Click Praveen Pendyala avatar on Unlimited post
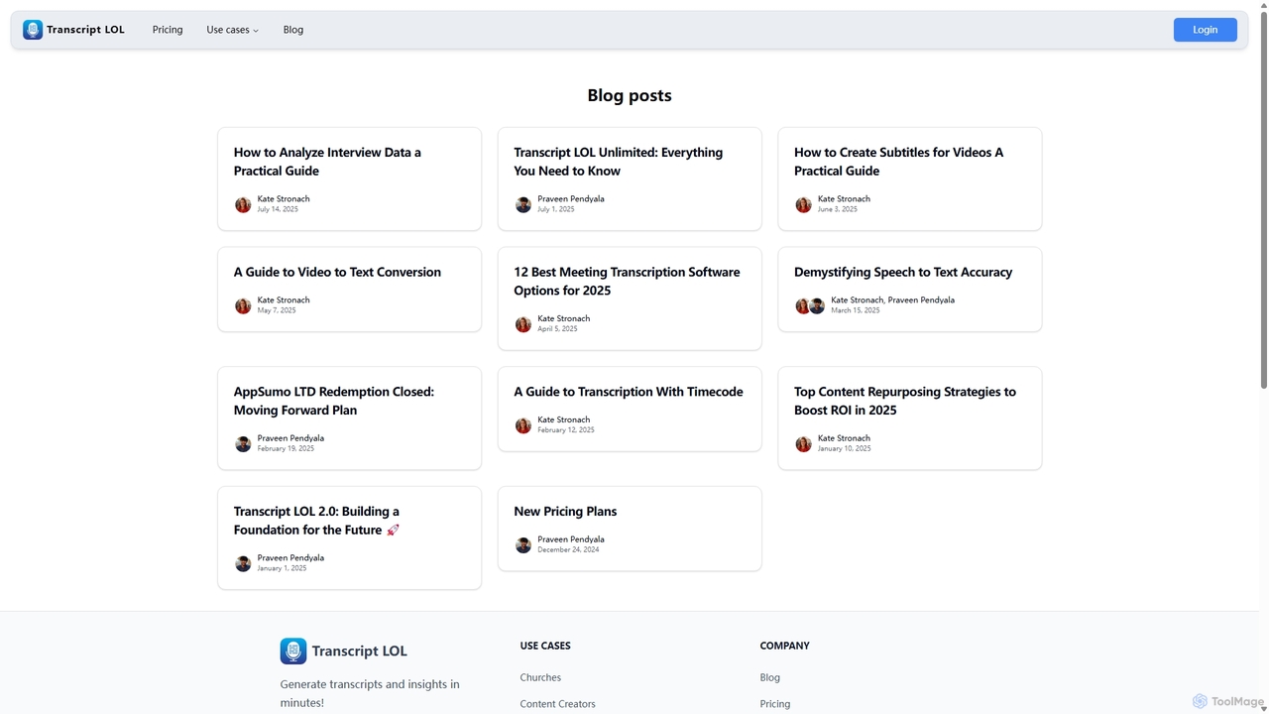1269x714 pixels. 523,205
